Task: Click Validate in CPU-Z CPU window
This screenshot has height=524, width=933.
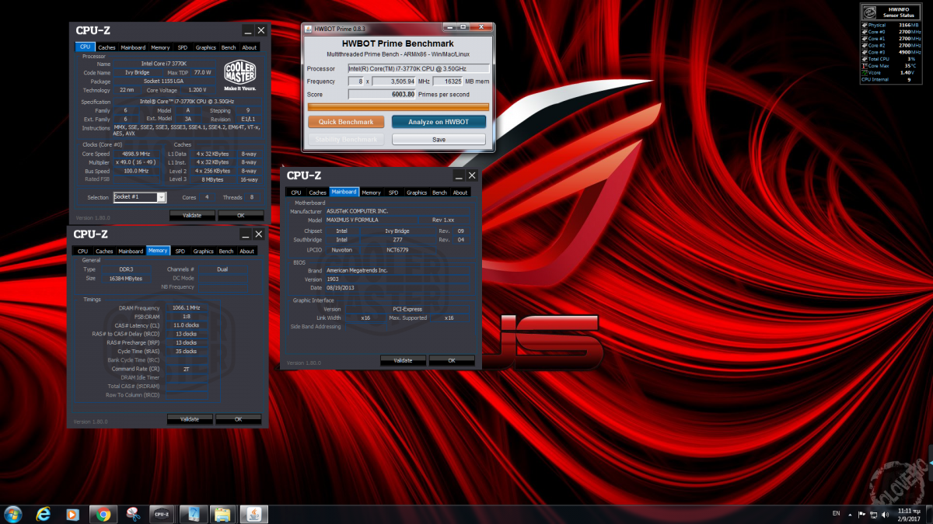Action: coord(191,215)
